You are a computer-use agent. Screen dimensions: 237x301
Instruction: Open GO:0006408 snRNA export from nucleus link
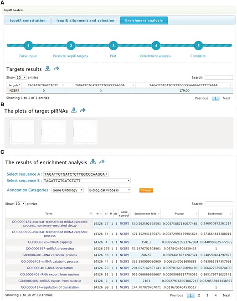[50, 280]
